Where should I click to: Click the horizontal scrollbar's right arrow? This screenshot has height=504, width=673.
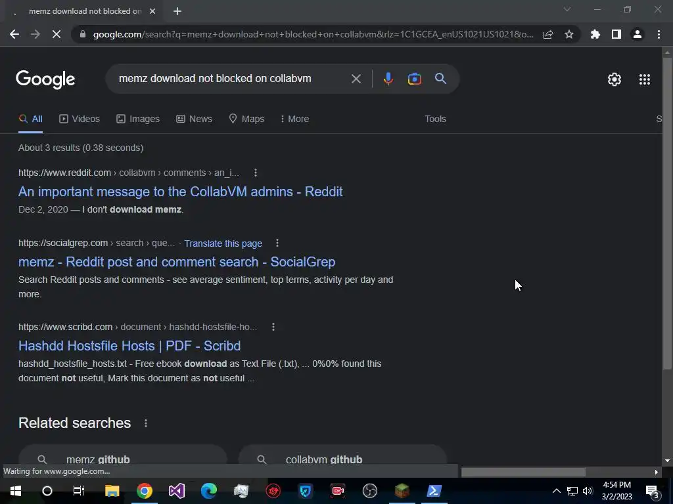(657, 472)
